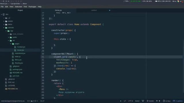Screen dimensions: 184x103
Task: Collapse the doc root project folder
Action: pos(1,15)
